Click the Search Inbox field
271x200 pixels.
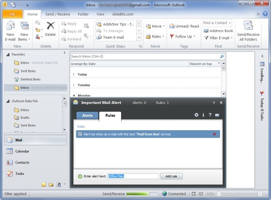pyautogui.click(x=145, y=56)
